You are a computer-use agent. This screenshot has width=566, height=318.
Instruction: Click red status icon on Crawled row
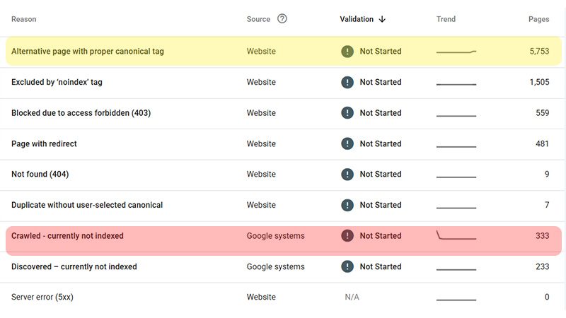tap(347, 236)
